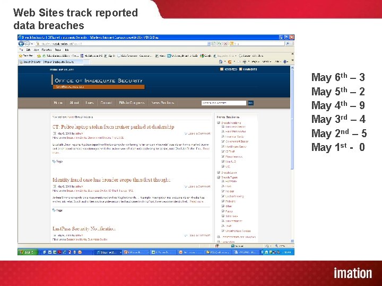
Task: Click the first quick launch icon on taskbar
Action: point(45,252)
